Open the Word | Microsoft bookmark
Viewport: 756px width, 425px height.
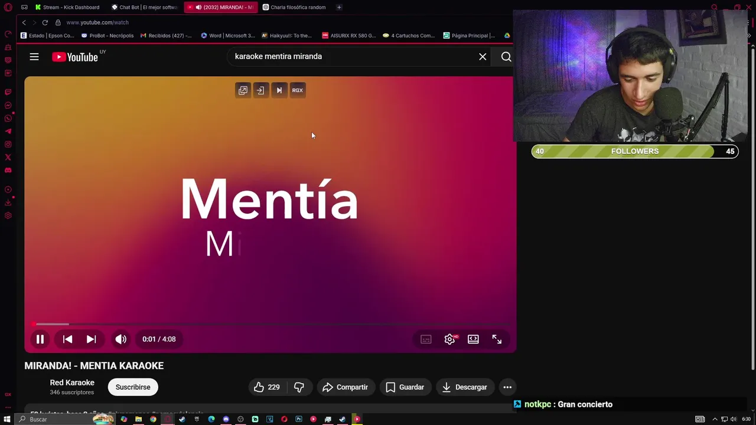[228, 35]
